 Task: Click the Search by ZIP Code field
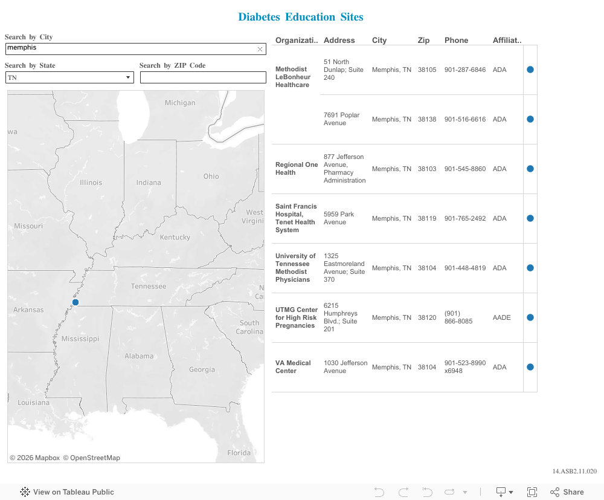click(x=203, y=77)
